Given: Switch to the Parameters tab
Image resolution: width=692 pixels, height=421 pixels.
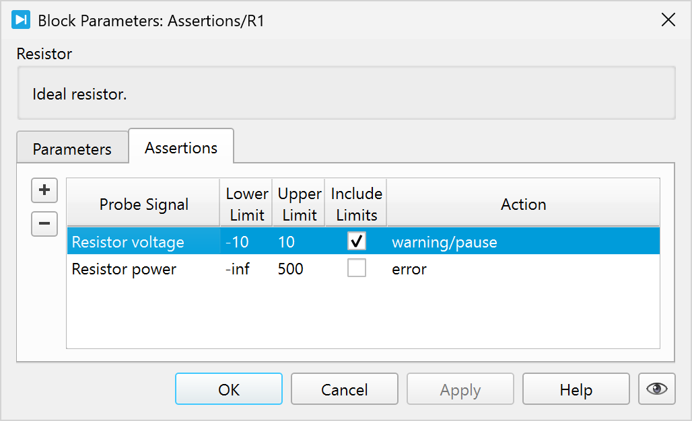Looking at the screenshot, I should tap(72, 149).
